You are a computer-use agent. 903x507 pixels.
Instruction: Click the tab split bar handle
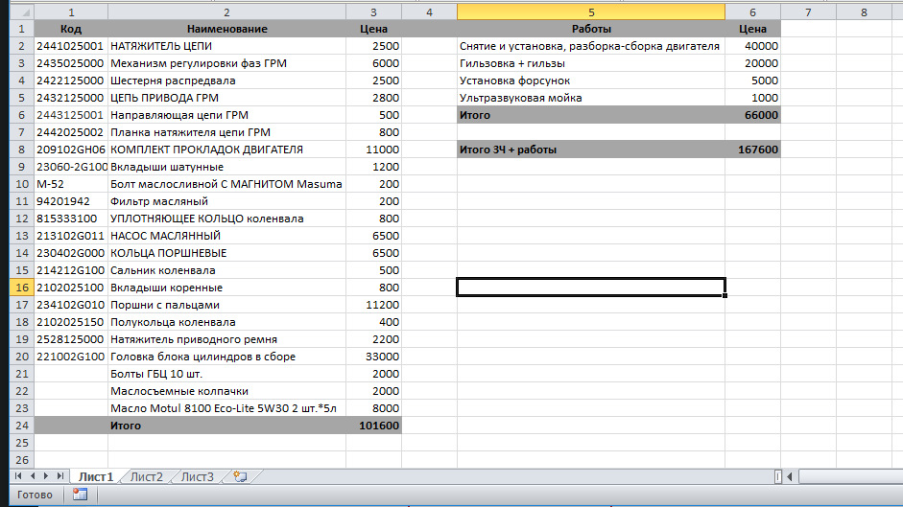[x=778, y=476]
